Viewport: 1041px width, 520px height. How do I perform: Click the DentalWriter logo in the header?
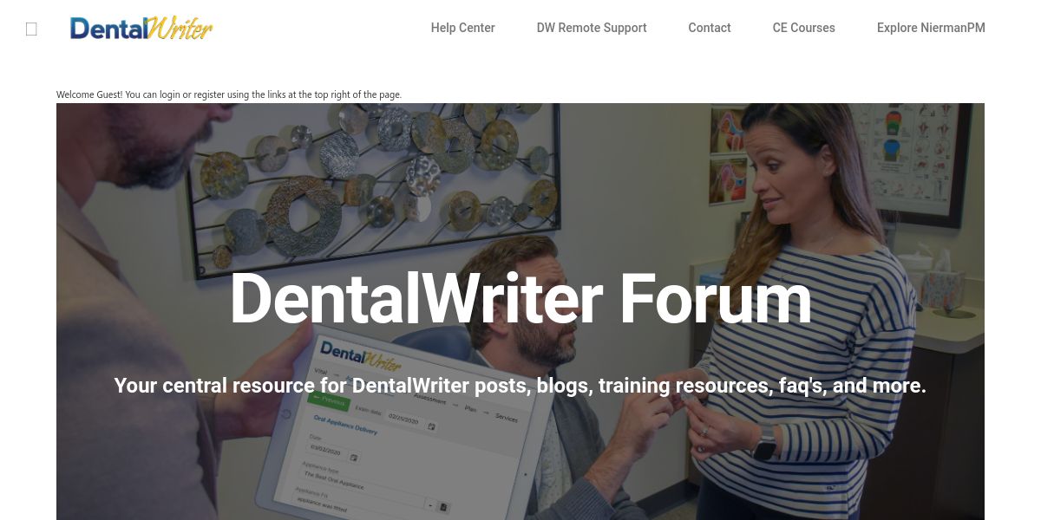click(x=141, y=28)
